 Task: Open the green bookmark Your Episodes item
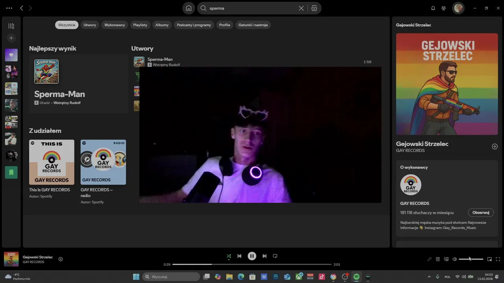click(11, 173)
